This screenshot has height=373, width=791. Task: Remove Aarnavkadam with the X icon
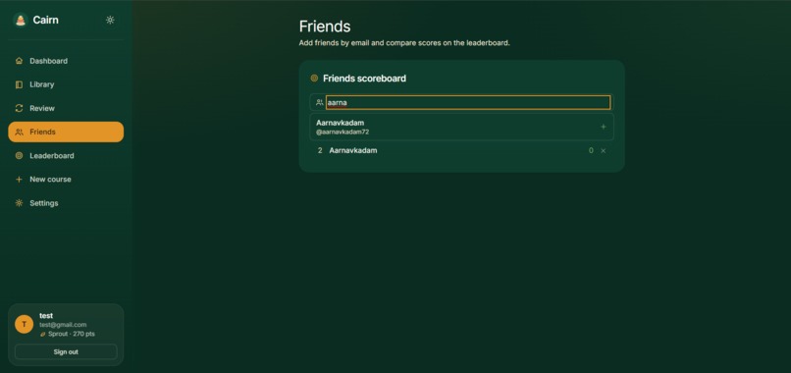(x=603, y=151)
